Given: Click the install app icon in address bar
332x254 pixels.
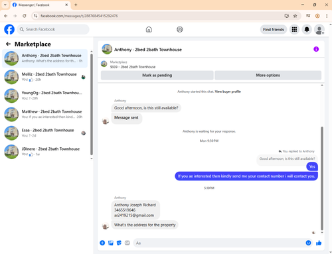Looking at the screenshot, I should pos(287,16).
